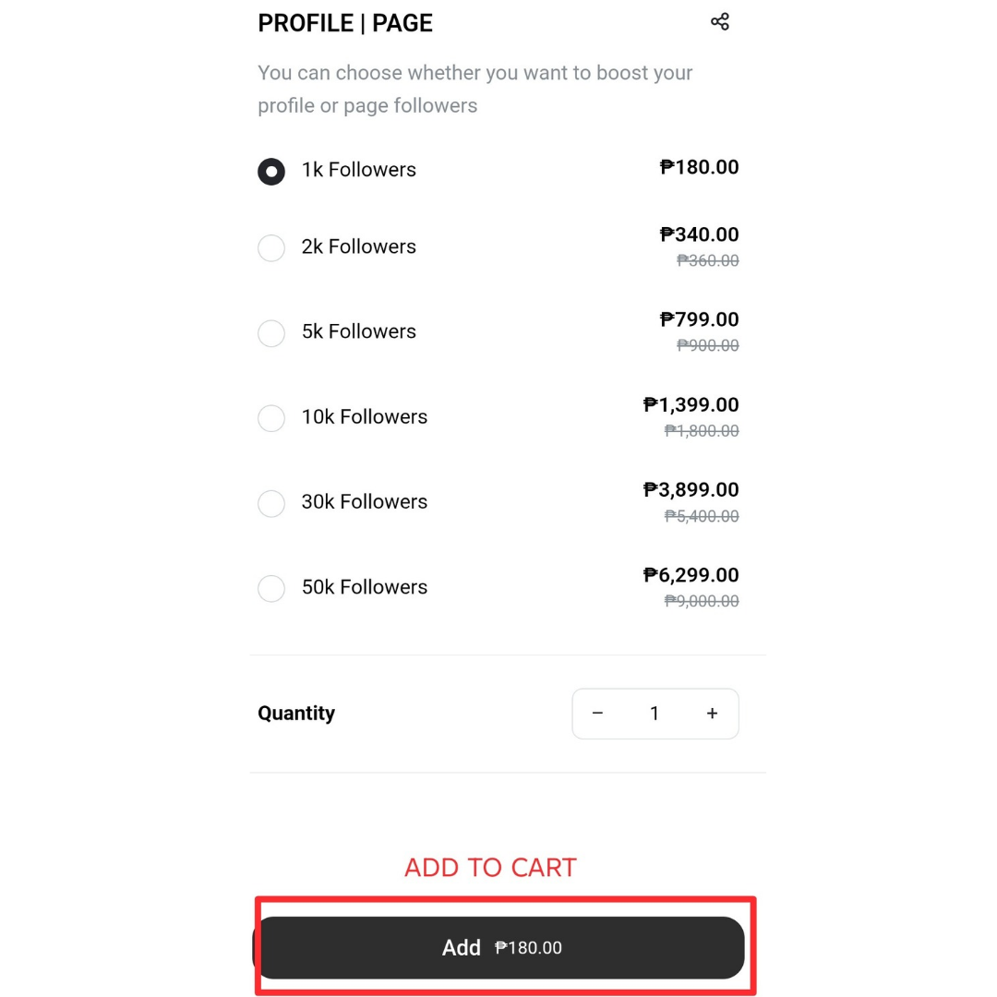Select the 30k Followers radio button
This screenshot has width=997, height=997.
click(271, 503)
